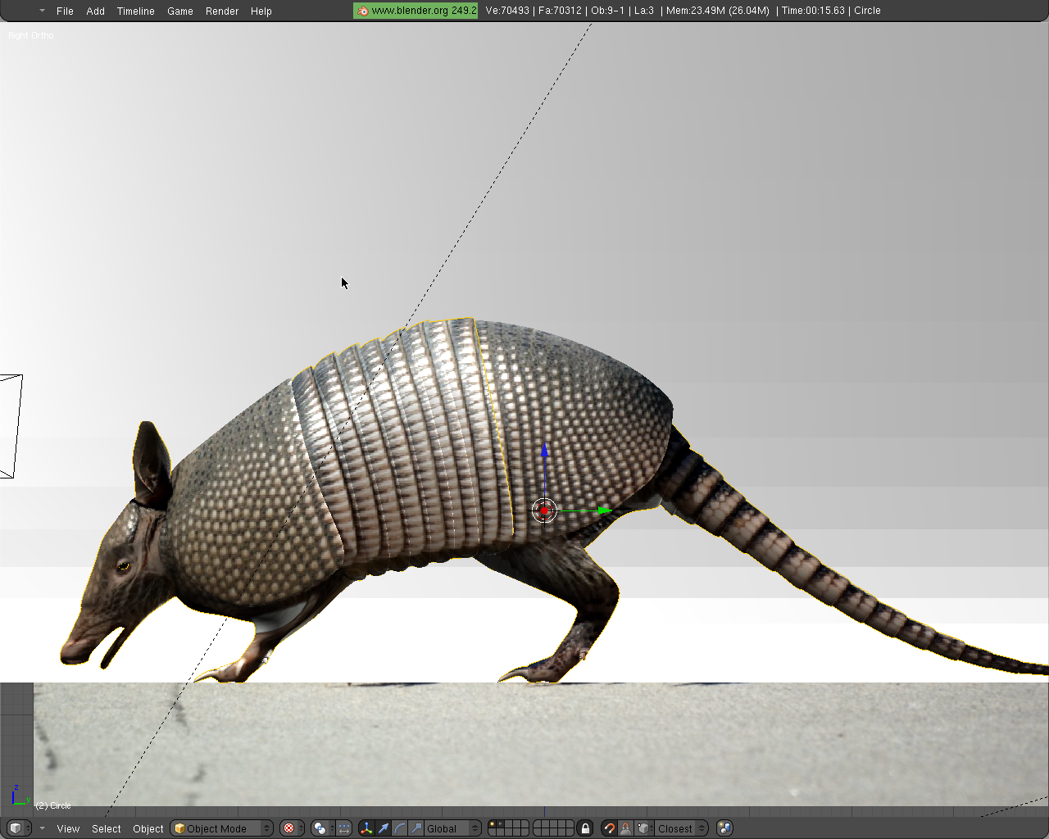The width and height of the screenshot is (1049, 839).
Task: Open the Object Mode dropdown
Action: click(x=221, y=828)
